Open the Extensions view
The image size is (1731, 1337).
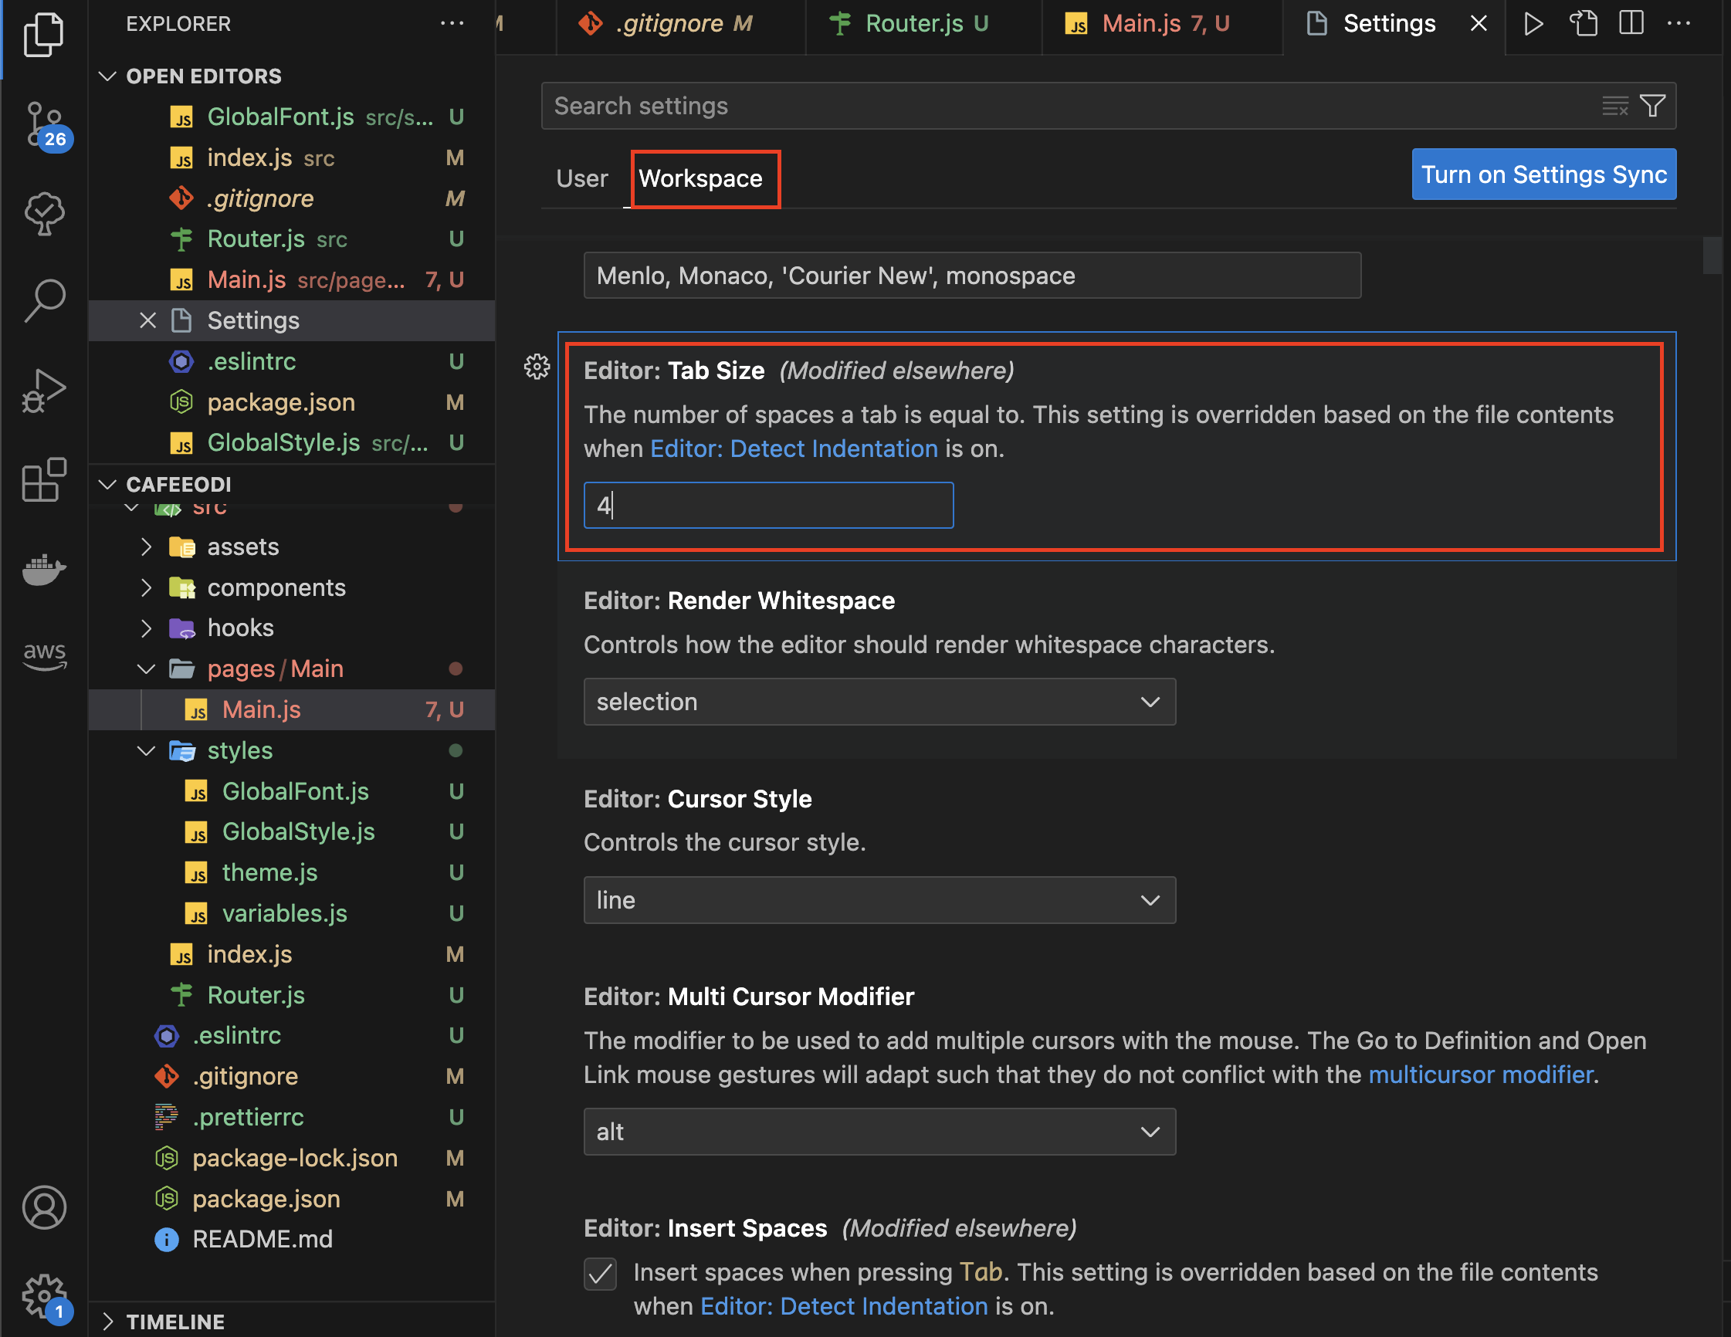[44, 479]
